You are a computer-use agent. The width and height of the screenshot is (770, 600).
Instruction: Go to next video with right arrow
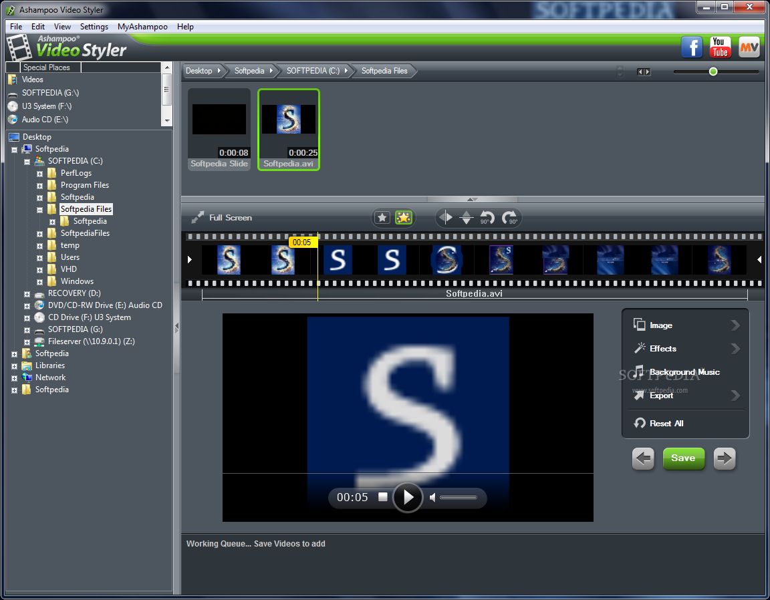(x=725, y=458)
